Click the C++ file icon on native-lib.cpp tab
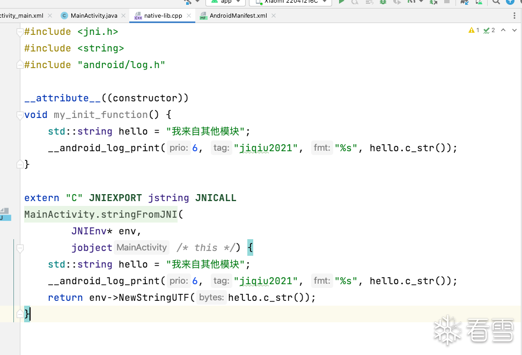The width and height of the screenshot is (522, 355). (x=138, y=16)
